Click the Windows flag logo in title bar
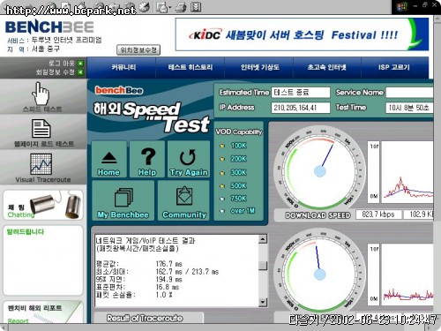Image resolution: width=441 pixels, height=331 pixels. pos(401,6)
